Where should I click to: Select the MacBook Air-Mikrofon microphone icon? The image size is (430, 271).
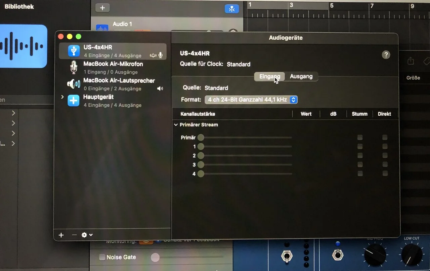(74, 67)
